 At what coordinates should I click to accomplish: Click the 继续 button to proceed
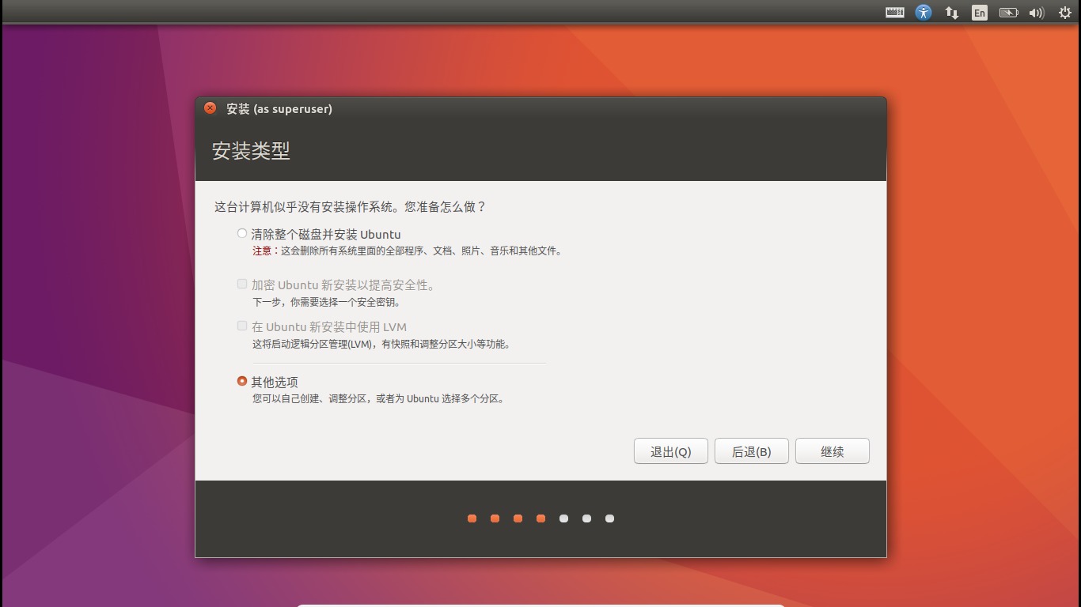coord(832,451)
